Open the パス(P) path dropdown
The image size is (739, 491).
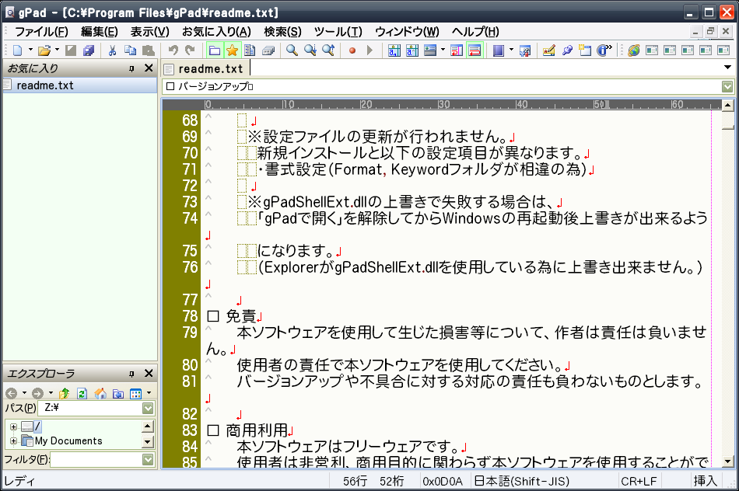tap(148, 408)
